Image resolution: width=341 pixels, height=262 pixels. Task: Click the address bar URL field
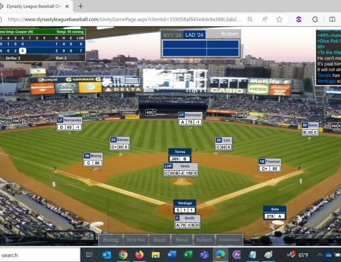coord(124,19)
